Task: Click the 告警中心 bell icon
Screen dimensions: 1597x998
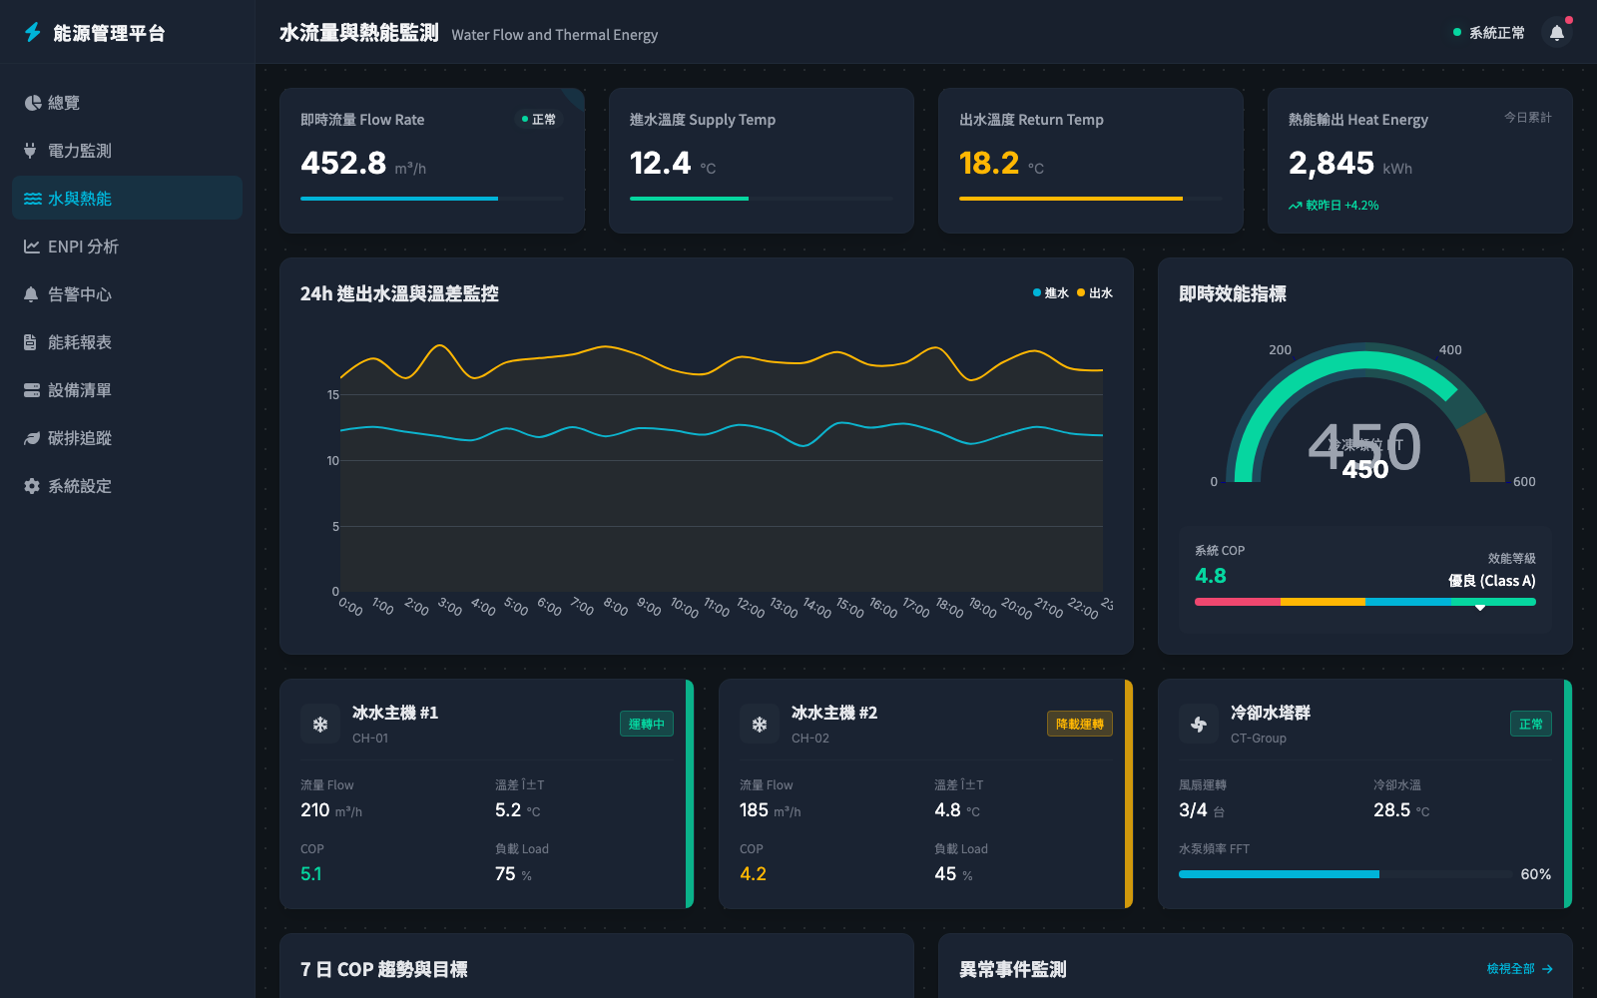Action: tap(31, 294)
